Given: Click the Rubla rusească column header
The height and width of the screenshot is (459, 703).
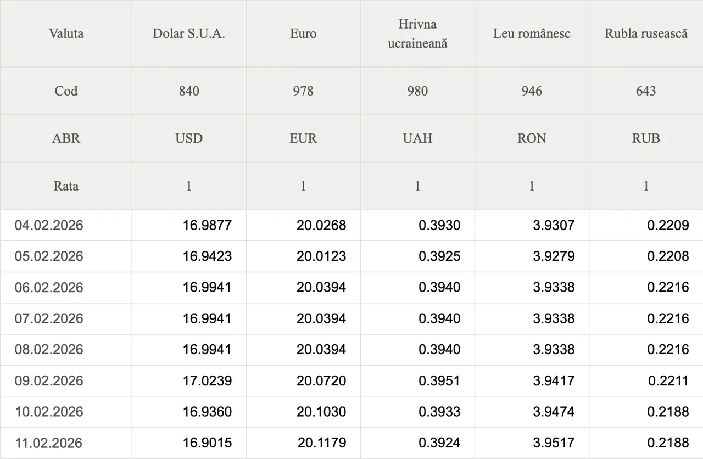Looking at the screenshot, I should click(646, 33).
